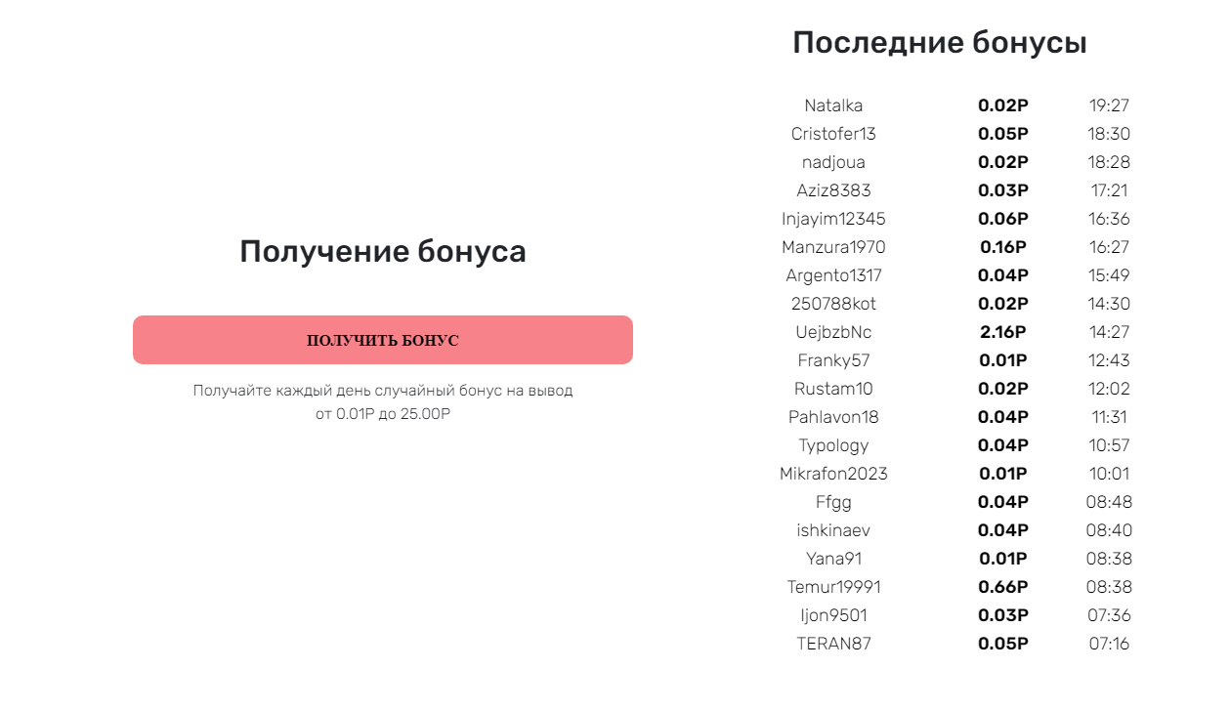Click Franky57 in the list
The image size is (1230, 711).
tap(833, 360)
